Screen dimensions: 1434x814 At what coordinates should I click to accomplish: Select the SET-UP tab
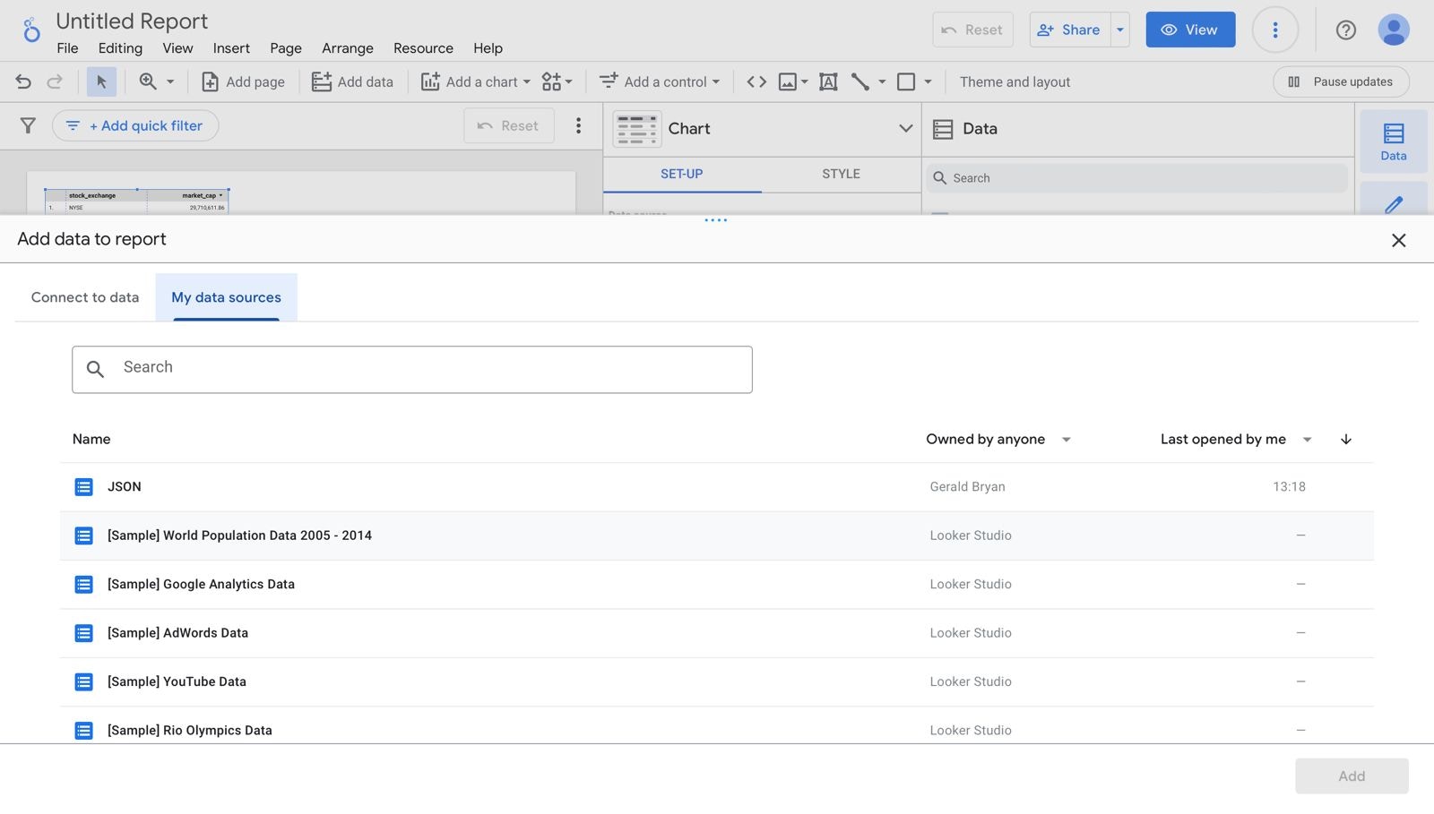pyautogui.click(x=682, y=174)
